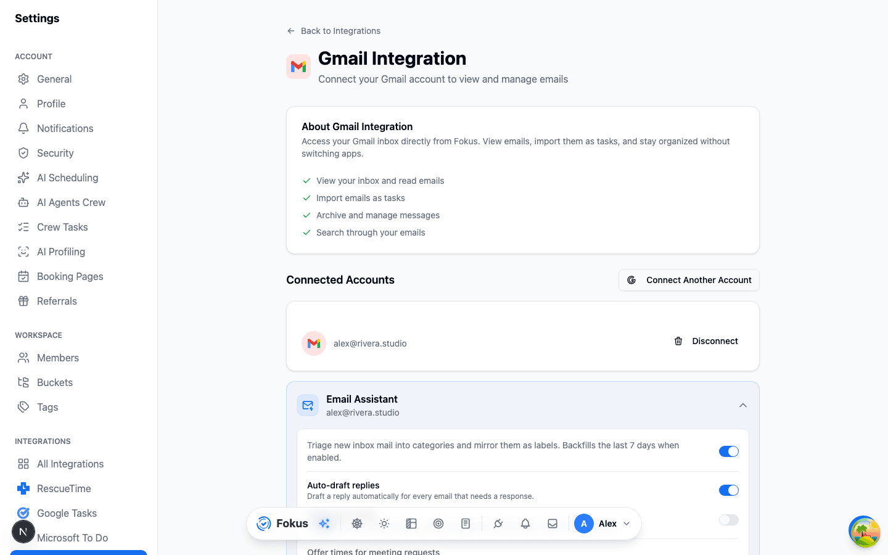Open the AI sparkles assistant in dock
Viewport: 888px width, 555px height.
tap(324, 524)
